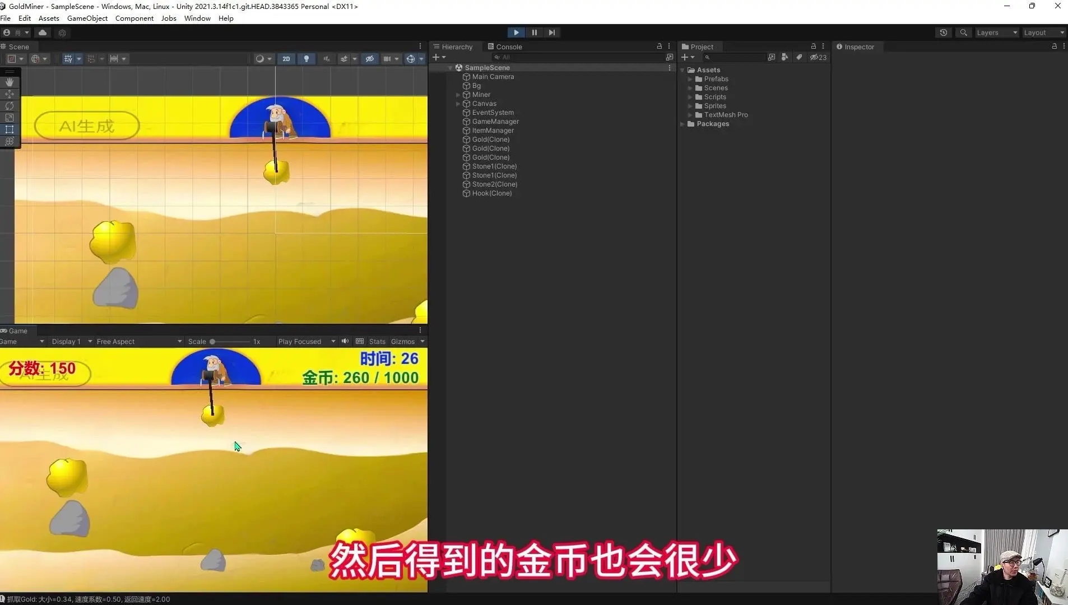
Task: Open the GameObject menu
Action: (x=87, y=18)
